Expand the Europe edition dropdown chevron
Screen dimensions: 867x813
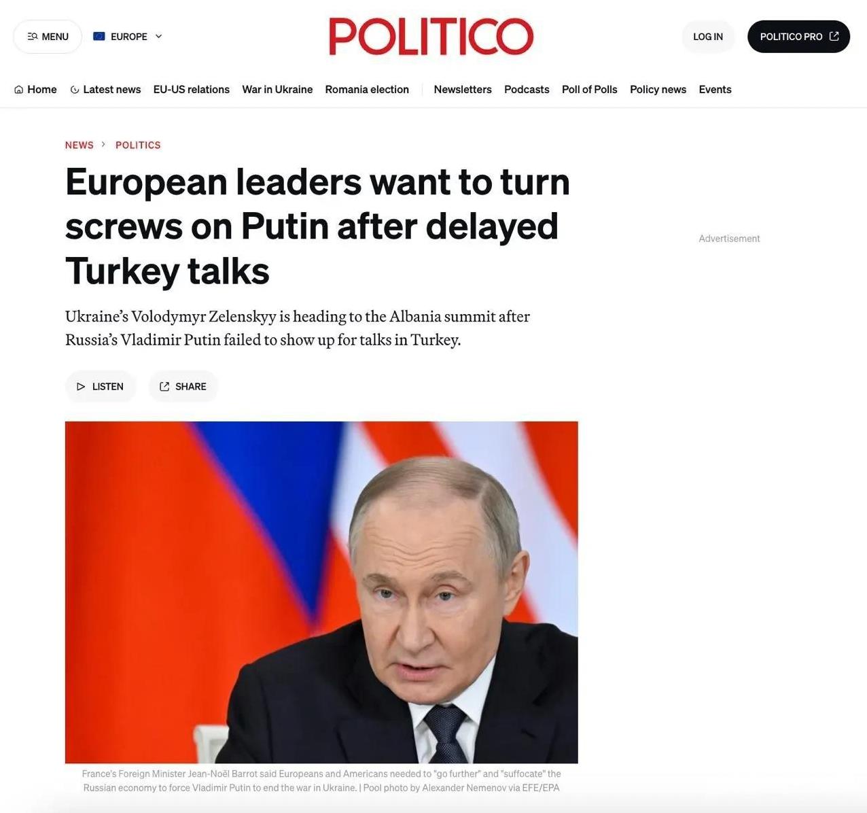pyautogui.click(x=159, y=37)
